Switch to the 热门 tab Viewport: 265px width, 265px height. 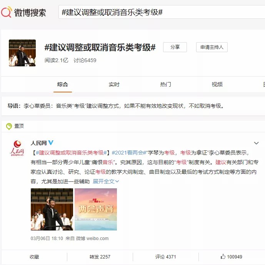click(165, 84)
